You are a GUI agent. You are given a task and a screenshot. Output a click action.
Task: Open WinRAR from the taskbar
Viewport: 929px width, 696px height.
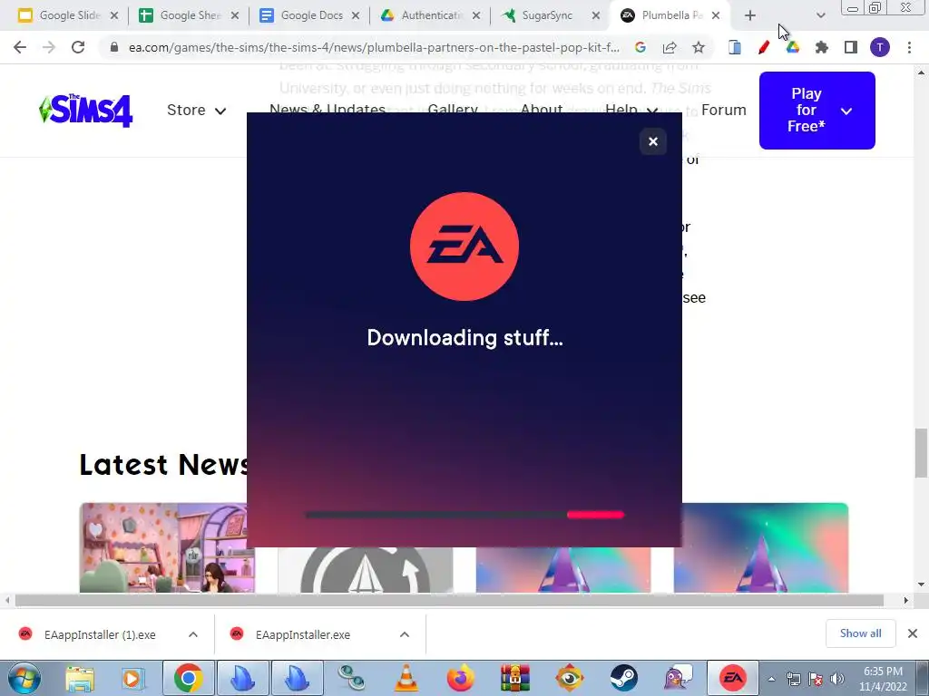click(515, 678)
